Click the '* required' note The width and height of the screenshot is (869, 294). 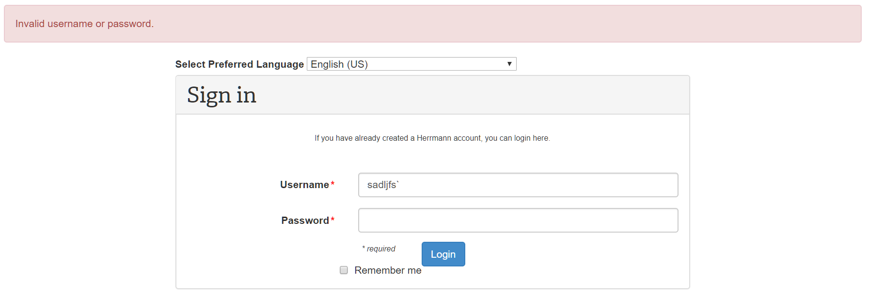coord(379,249)
